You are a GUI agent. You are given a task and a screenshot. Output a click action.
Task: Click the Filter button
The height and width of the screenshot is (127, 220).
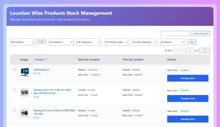point(192,42)
